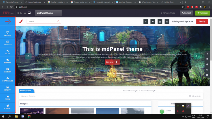Click the previous slide arrow on banner
The width and height of the screenshot is (212, 119).
[x=28, y=56]
